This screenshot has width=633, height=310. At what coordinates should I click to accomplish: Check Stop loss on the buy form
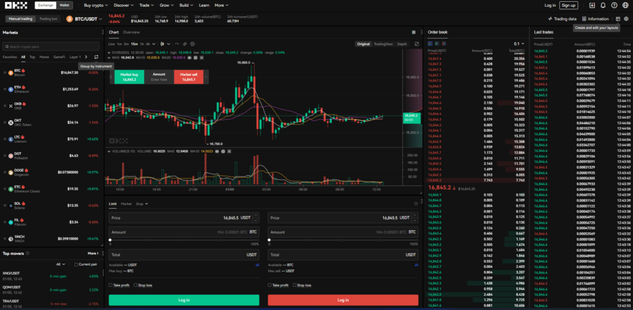[x=135, y=285]
